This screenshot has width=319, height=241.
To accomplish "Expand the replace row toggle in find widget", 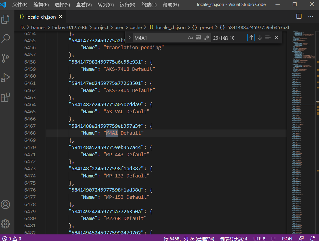I will click(x=129, y=37).
